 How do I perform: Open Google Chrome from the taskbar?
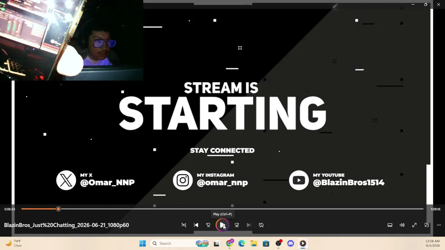(229, 243)
